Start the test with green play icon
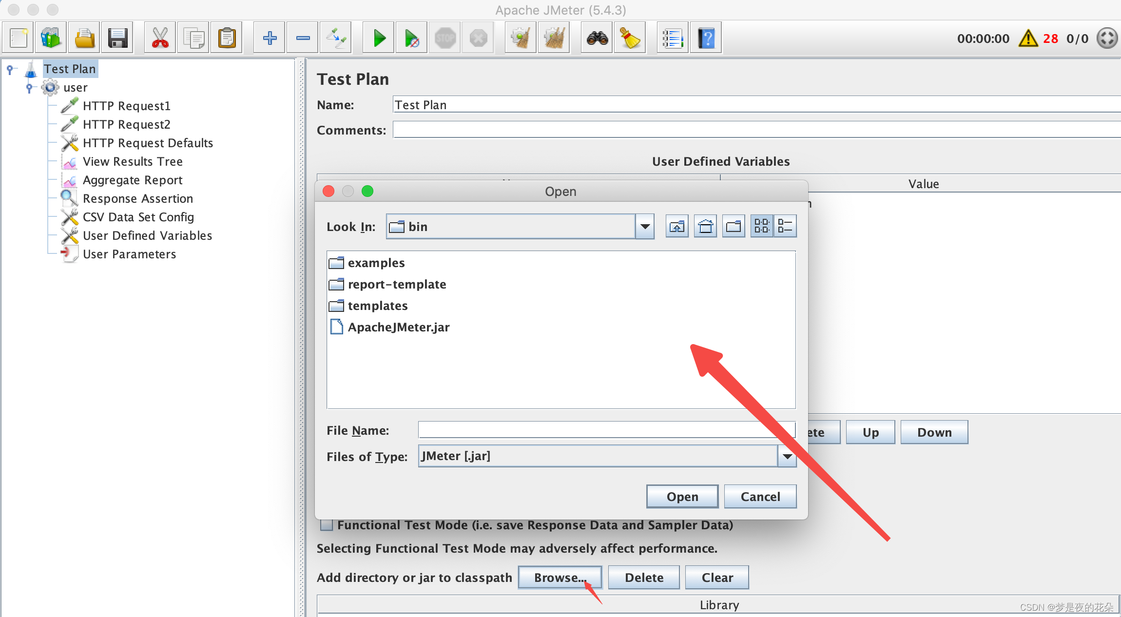Image resolution: width=1121 pixels, height=617 pixels. (x=379, y=38)
